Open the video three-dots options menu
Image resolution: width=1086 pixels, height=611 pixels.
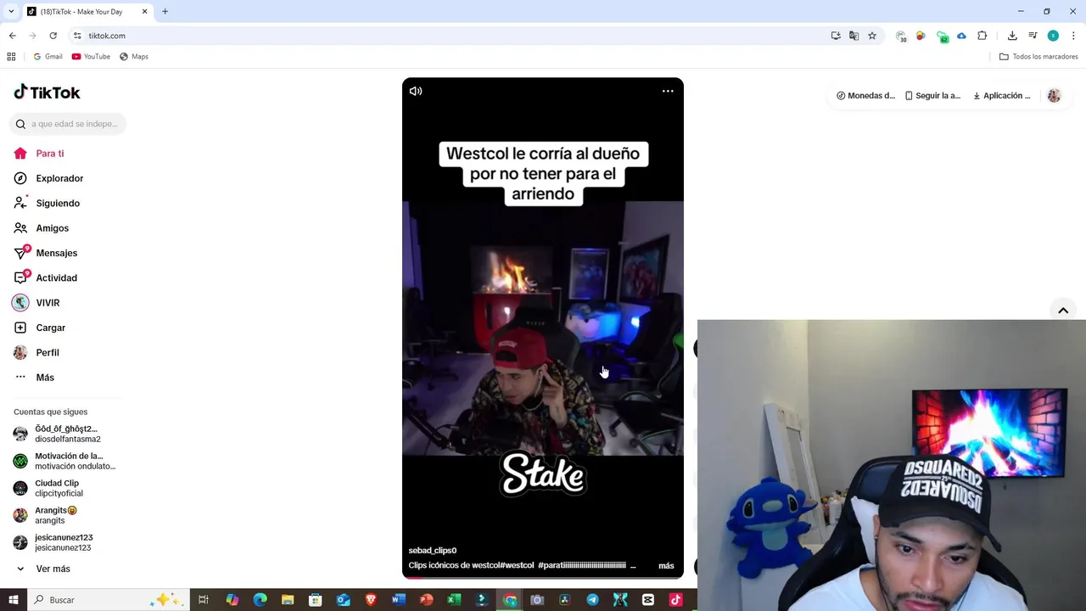(668, 91)
